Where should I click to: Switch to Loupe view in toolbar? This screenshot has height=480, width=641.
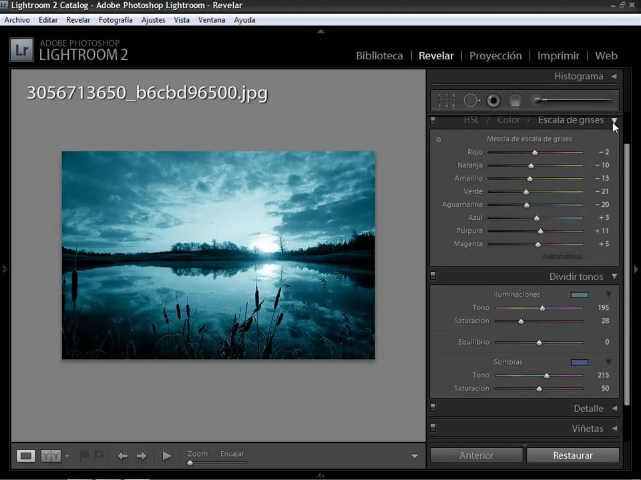tap(26, 456)
